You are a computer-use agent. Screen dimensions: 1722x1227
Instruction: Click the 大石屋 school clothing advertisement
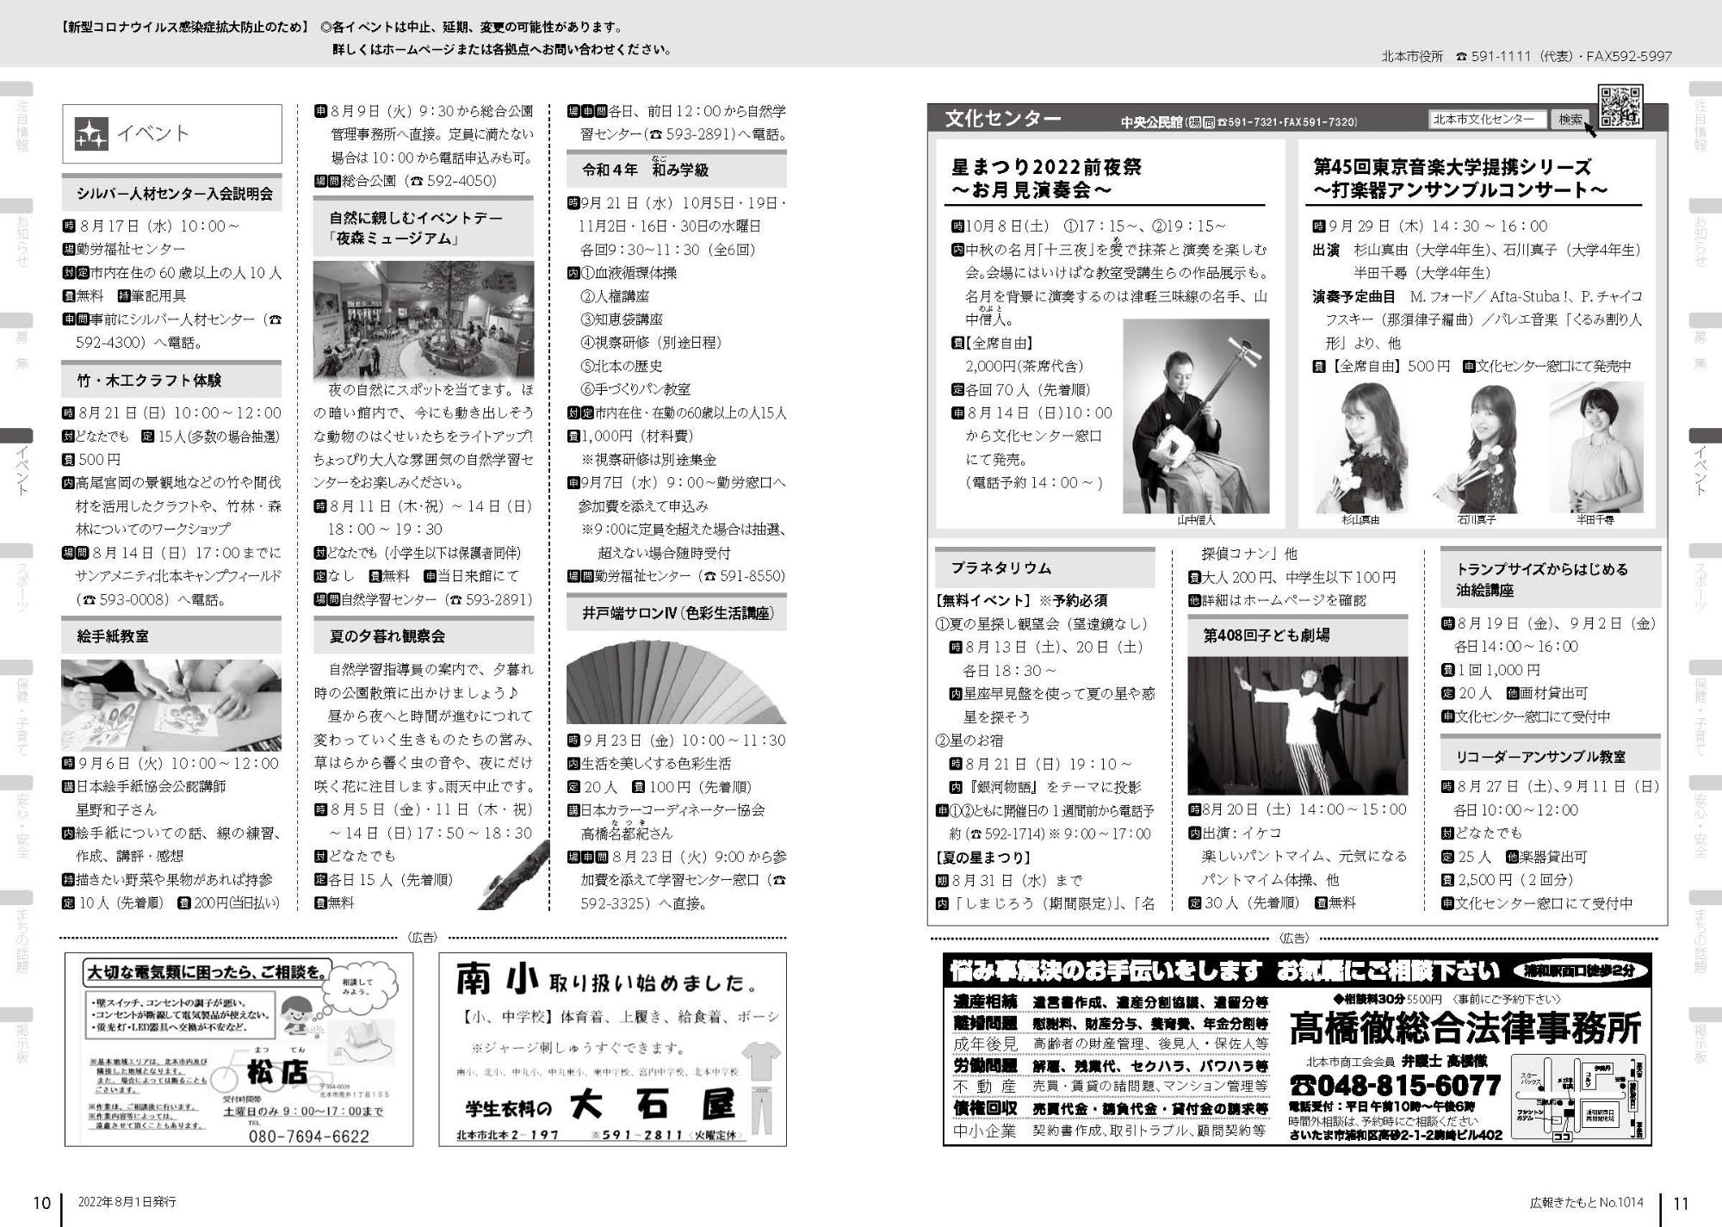click(x=612, y=1050)
